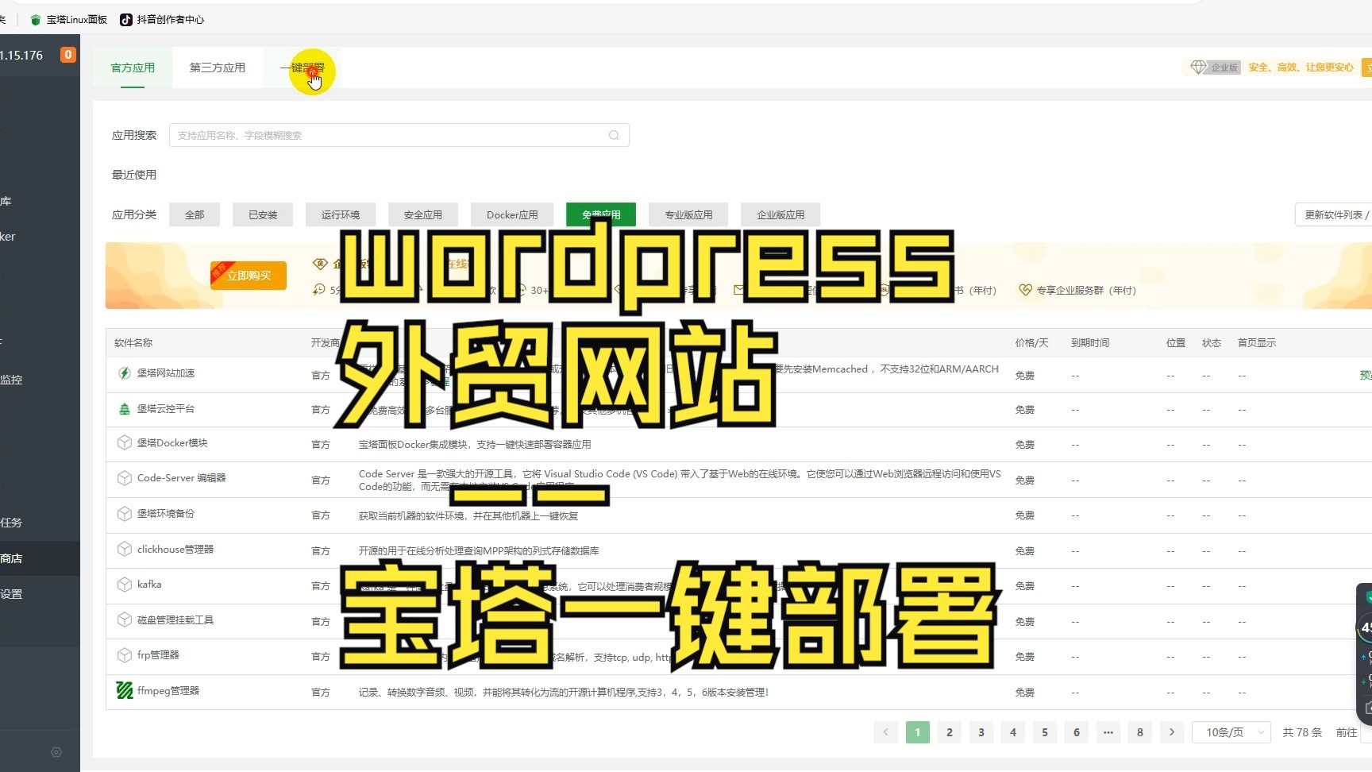Click the sidebar settings gear icon
The width and height of the screenshot is (1372, 772).
click(56, 752)
